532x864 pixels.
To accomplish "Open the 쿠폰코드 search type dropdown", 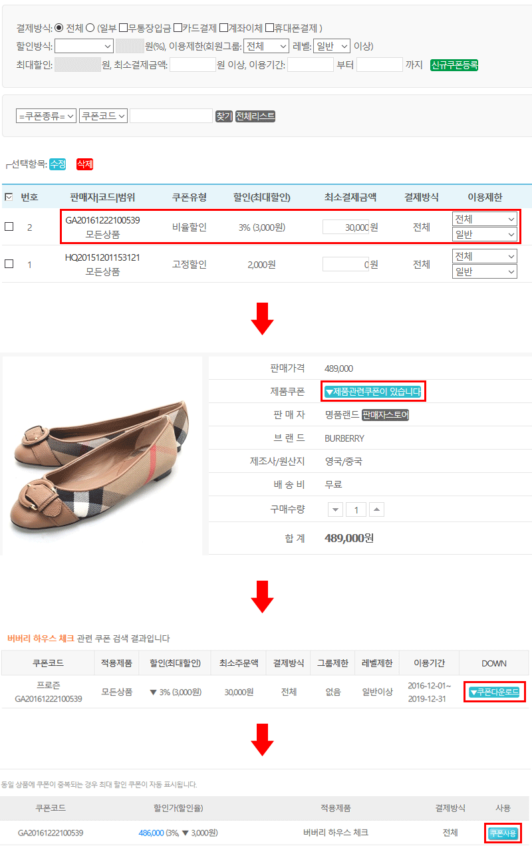I will [x=103, y=116].
